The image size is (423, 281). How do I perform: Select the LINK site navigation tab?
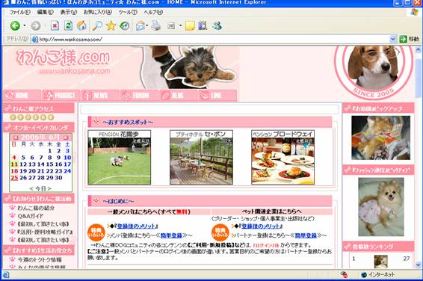[217, 96]
